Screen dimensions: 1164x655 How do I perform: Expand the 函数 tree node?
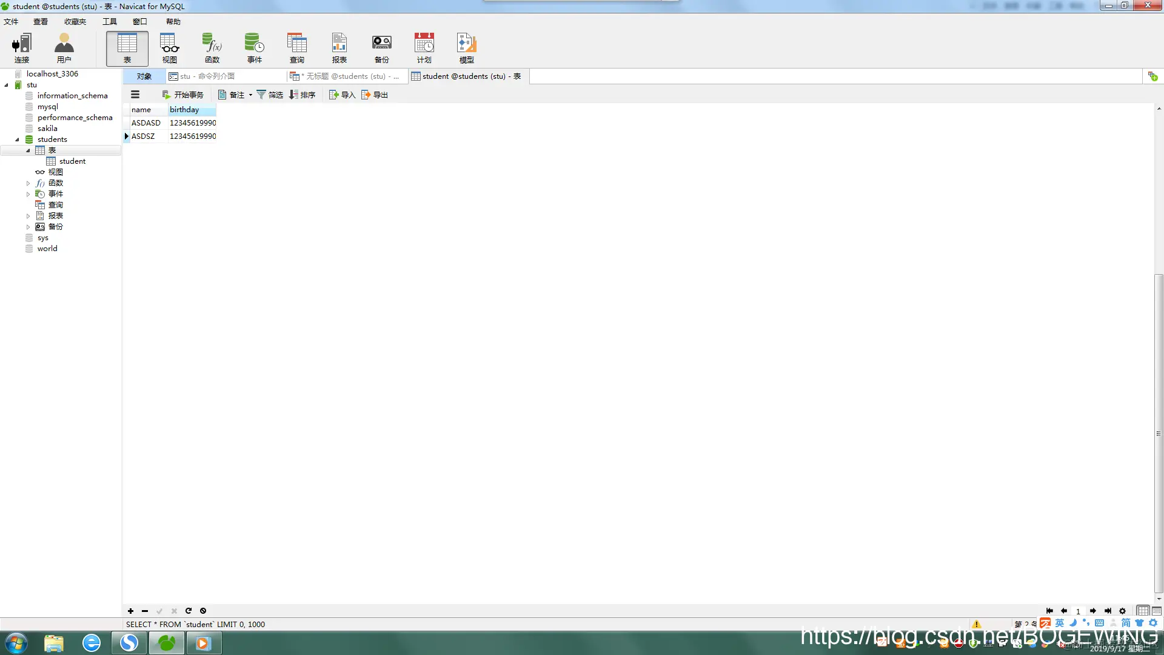pyautogui.click(x=28, y=183)
